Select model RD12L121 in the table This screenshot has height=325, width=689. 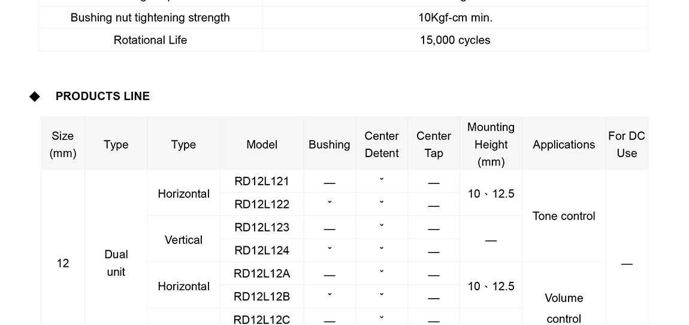point(262,181)
